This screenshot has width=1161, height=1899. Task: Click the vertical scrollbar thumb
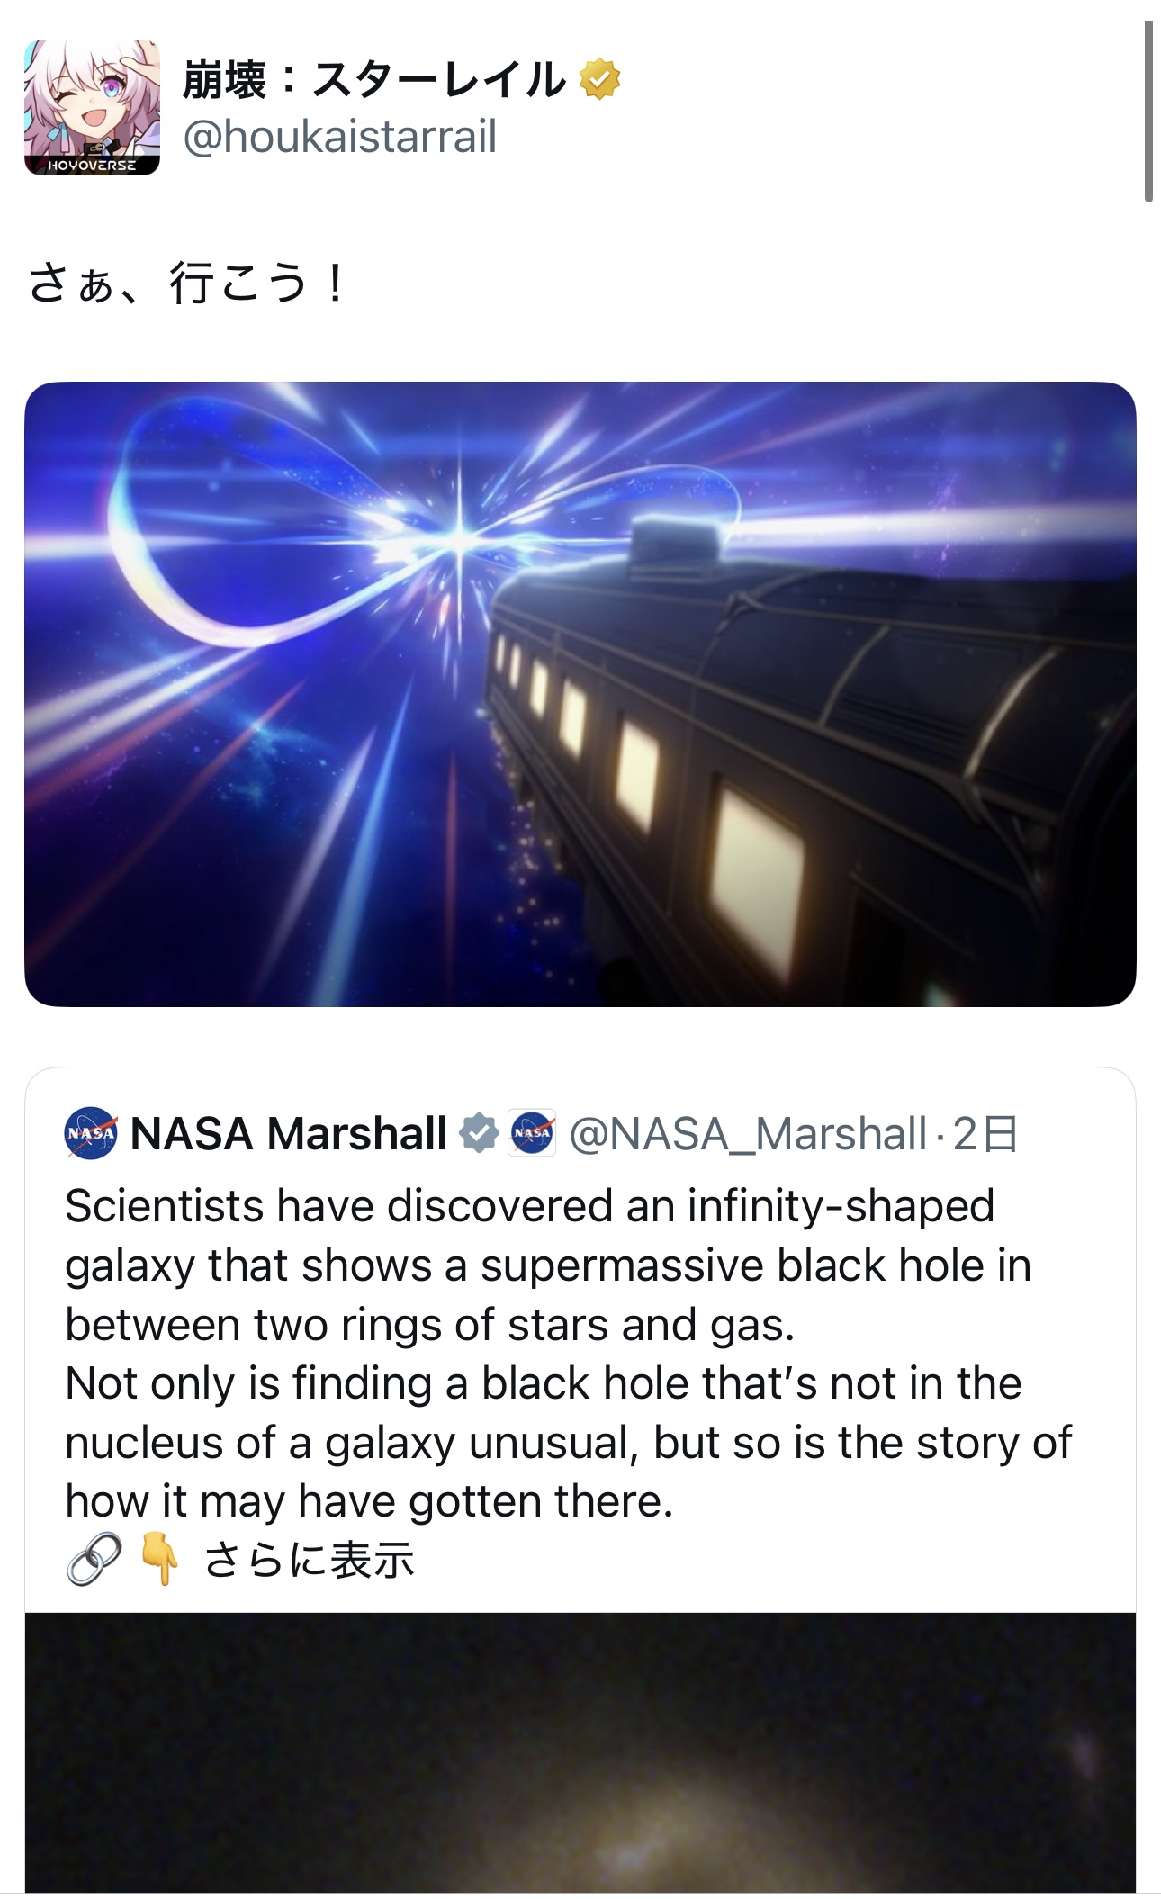pyautogui.click(x=1148, y=112)
